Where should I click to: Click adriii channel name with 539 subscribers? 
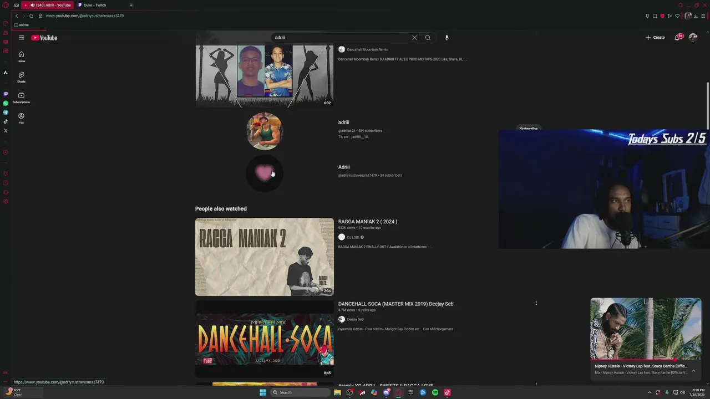click(344, 122)
